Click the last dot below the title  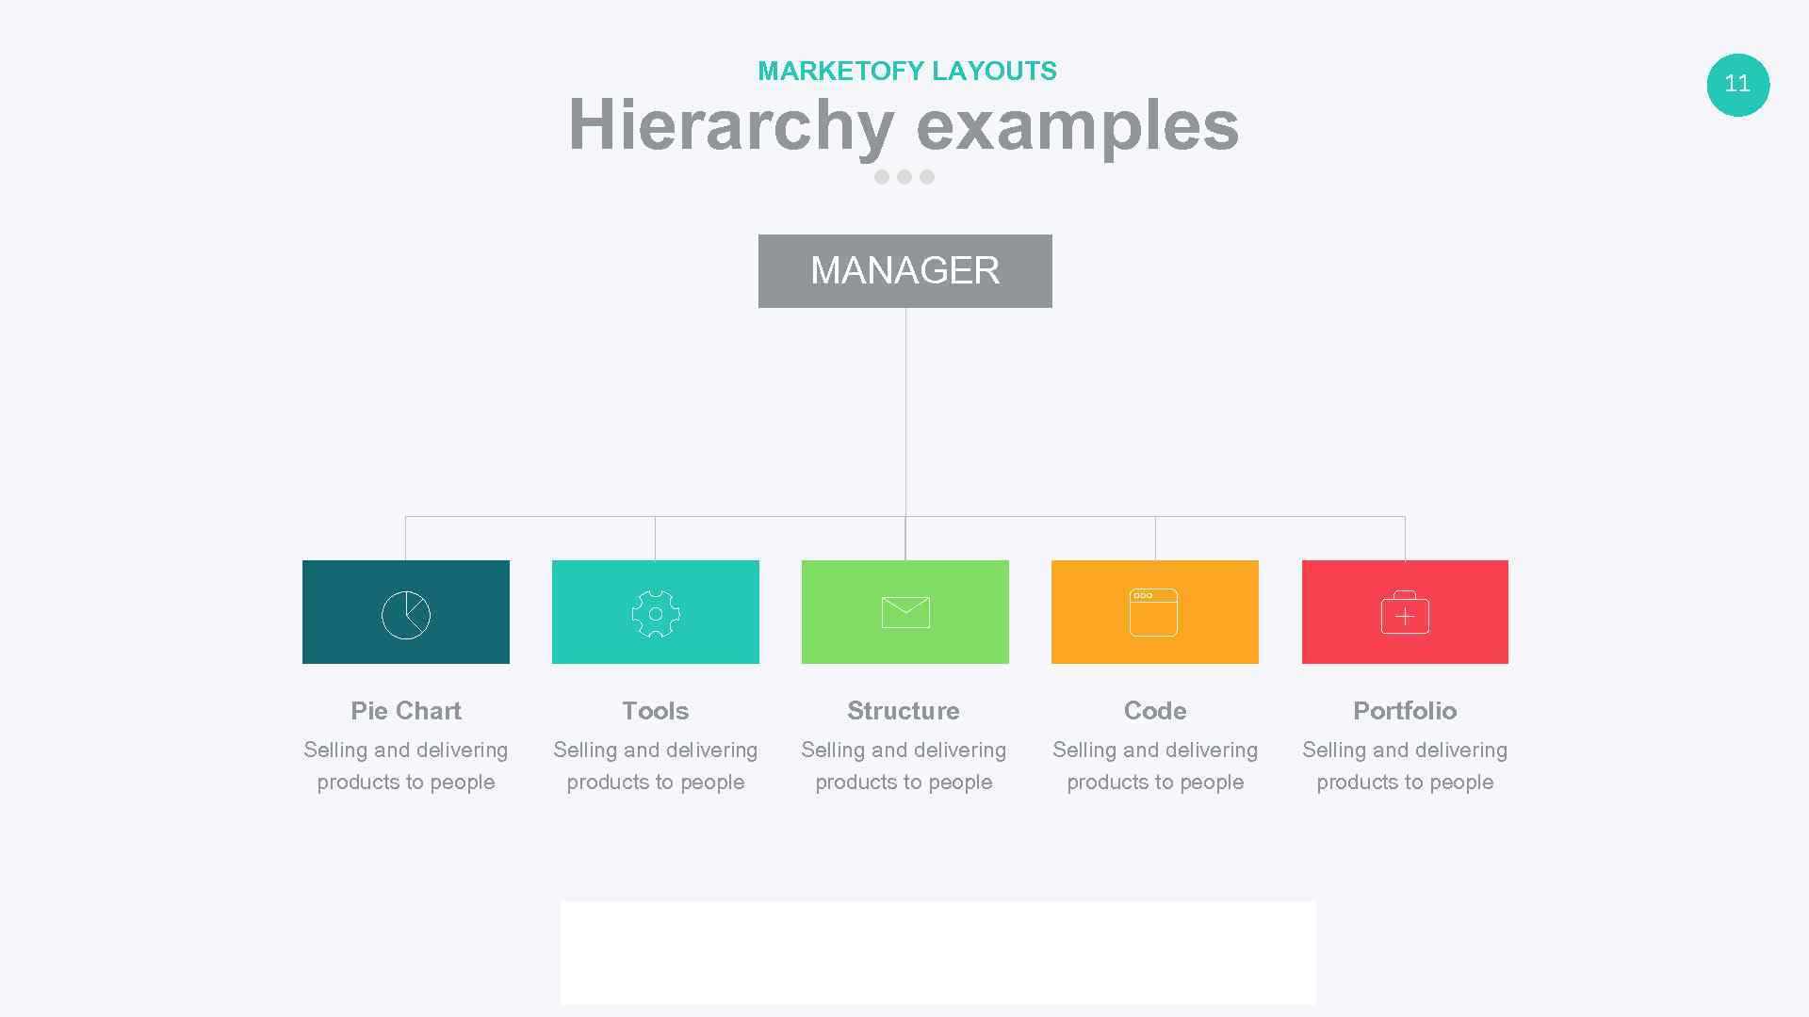pyautogui.click(x=927, y=177)
